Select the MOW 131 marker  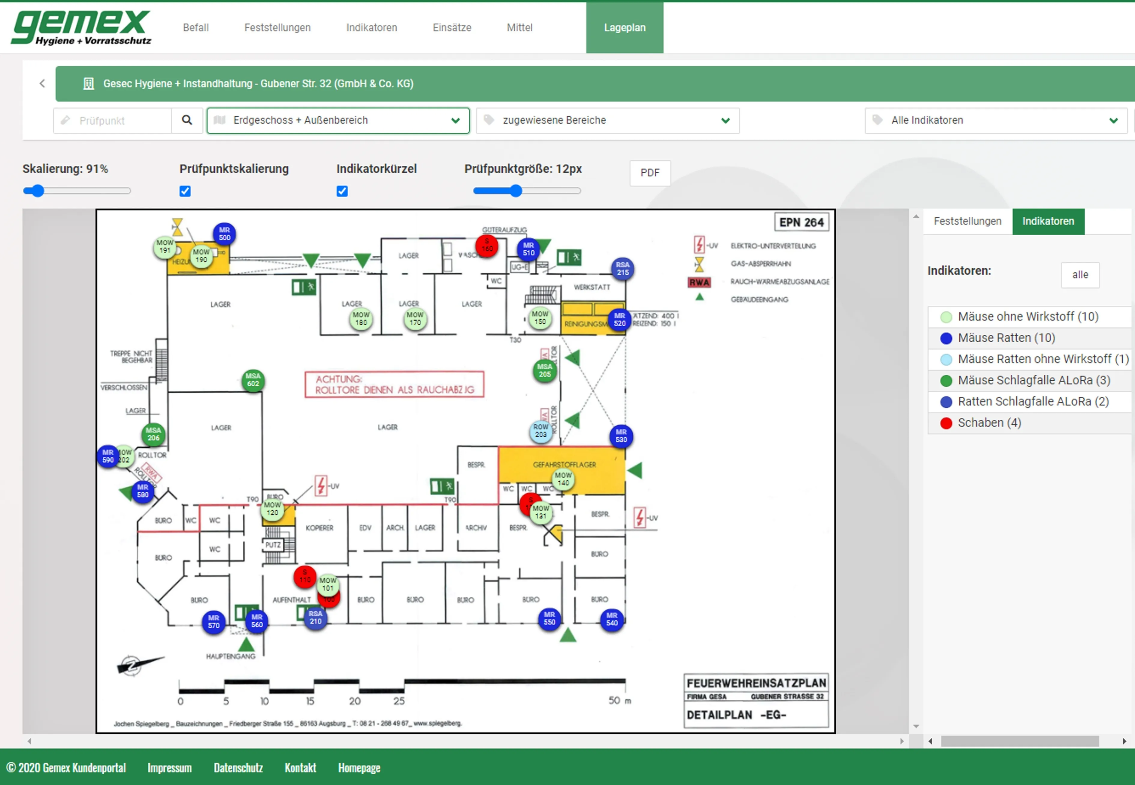point(541,512)
